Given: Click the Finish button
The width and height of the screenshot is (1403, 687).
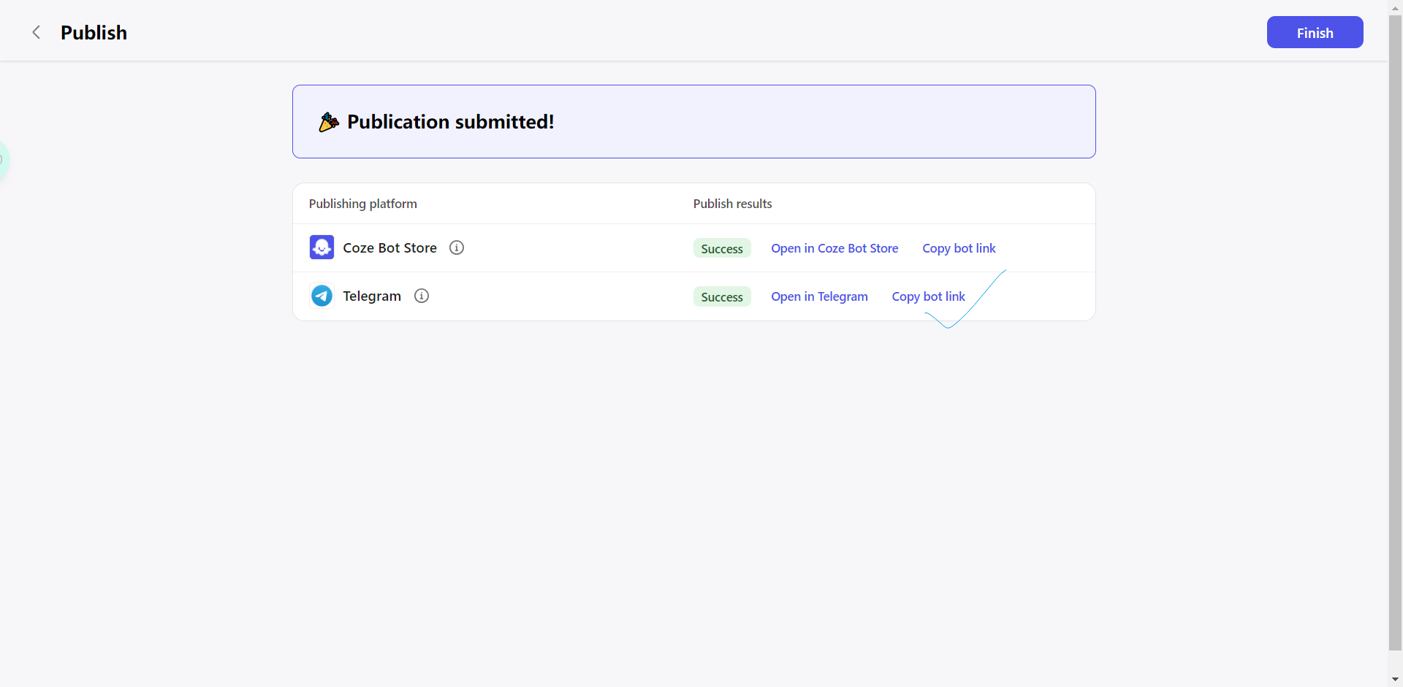Looking at the screenshot, I should click(1315, 32).
